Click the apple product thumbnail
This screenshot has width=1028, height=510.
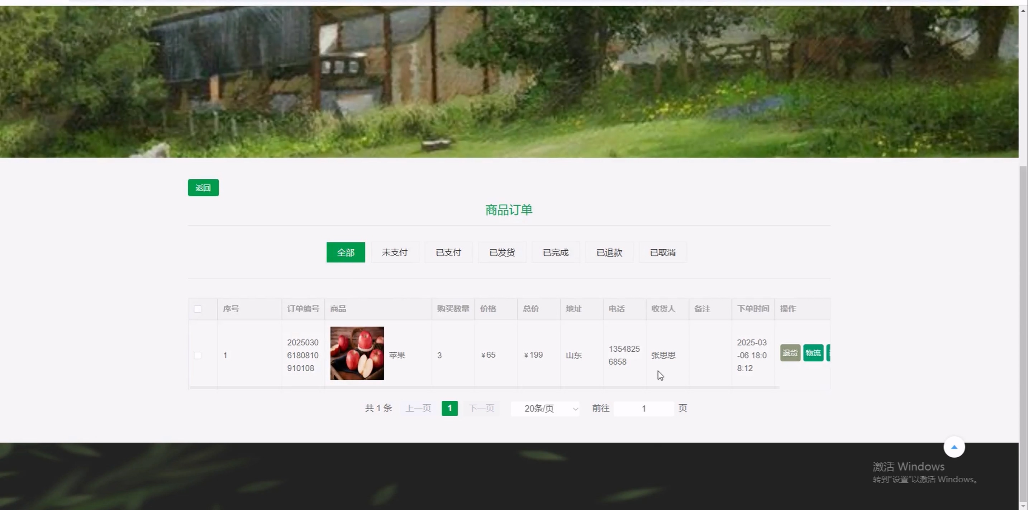[357, 353]
